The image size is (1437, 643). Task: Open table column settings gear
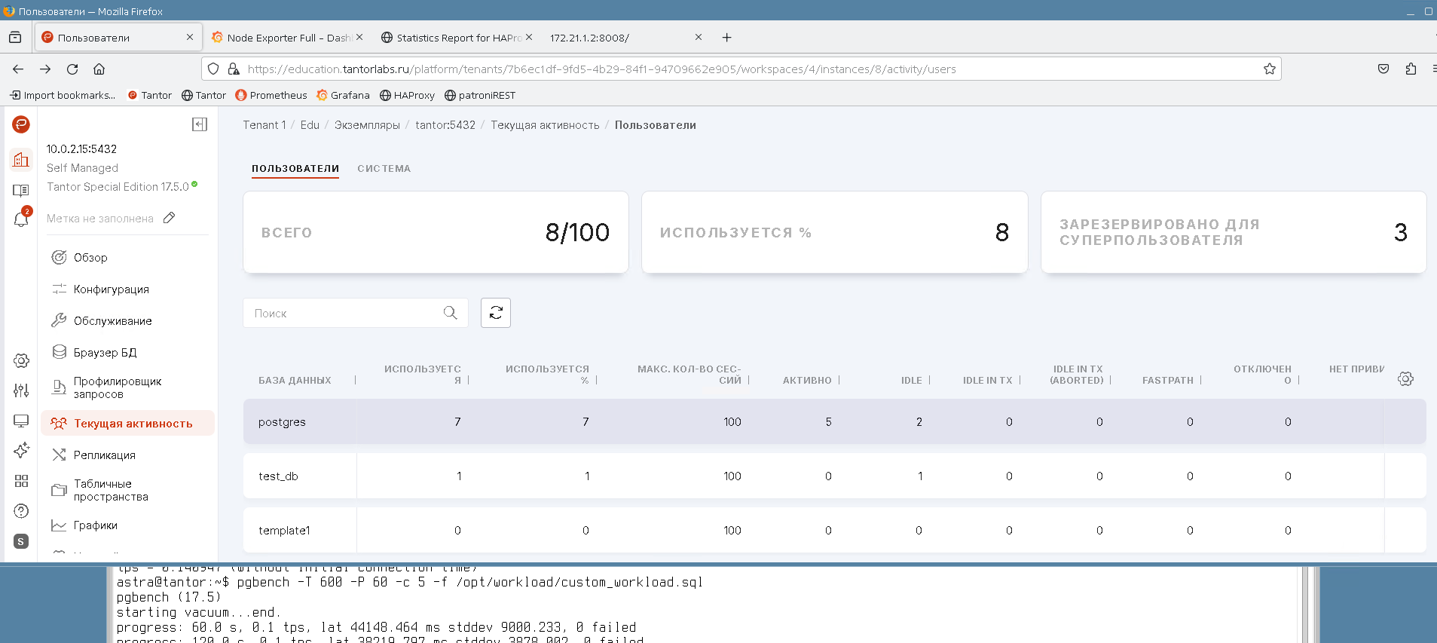tap(1405, 379)
